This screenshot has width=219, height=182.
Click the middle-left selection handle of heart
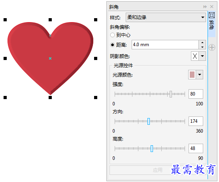[x=5, y=58]
